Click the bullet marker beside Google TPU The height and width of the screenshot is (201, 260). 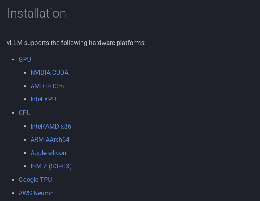pyautogui.click(x=13, y=180)
